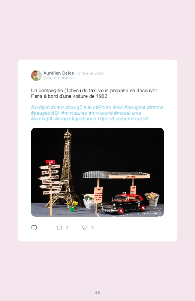This screenshot has width=195, height=301.
Task: Click the reply speech bubble icon
Action: pyautogui.click(x=34, y=228)
